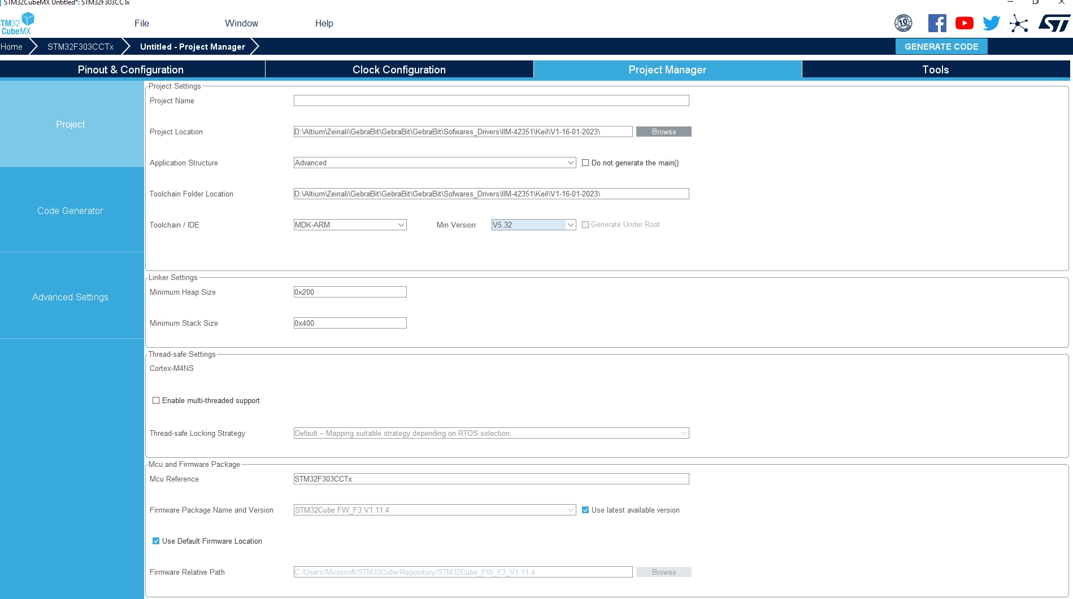Click the 'Mcu and Firmware Package' group title
The image size is (1073, 599).
[194, 464]
